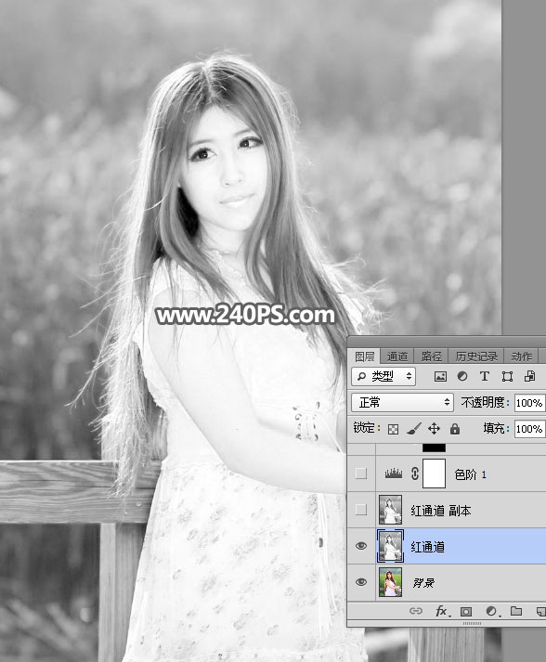Switch to the 动作 (Actions) tab

point(521,357)
